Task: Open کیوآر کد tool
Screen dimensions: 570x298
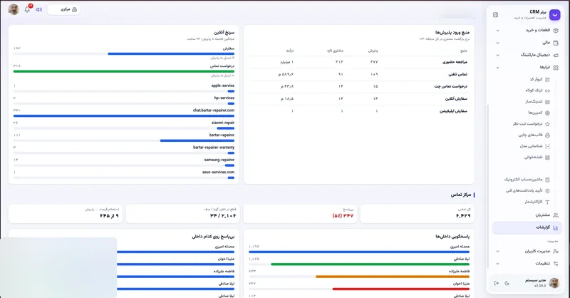Action: pyautogui.click(x=537, y=79)
